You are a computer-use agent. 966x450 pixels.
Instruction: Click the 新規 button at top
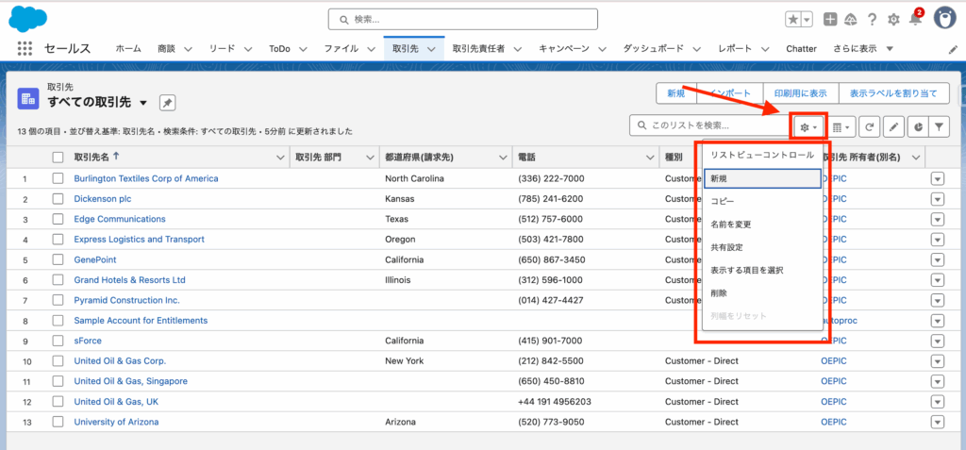coord(675,93)
